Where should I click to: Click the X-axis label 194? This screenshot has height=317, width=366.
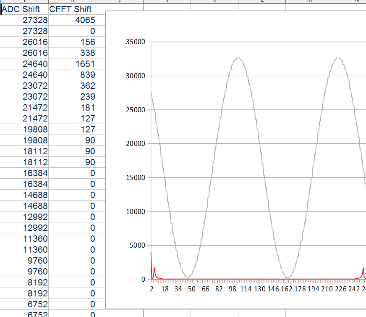click(x=313, y=289)
